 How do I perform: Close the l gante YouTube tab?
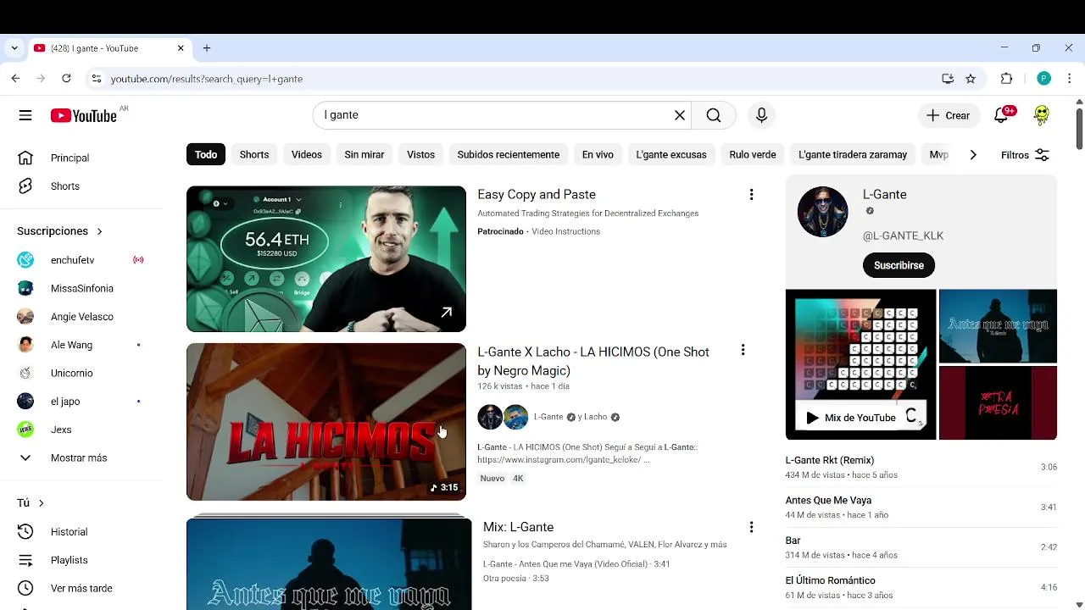click(x=181, y=48)
